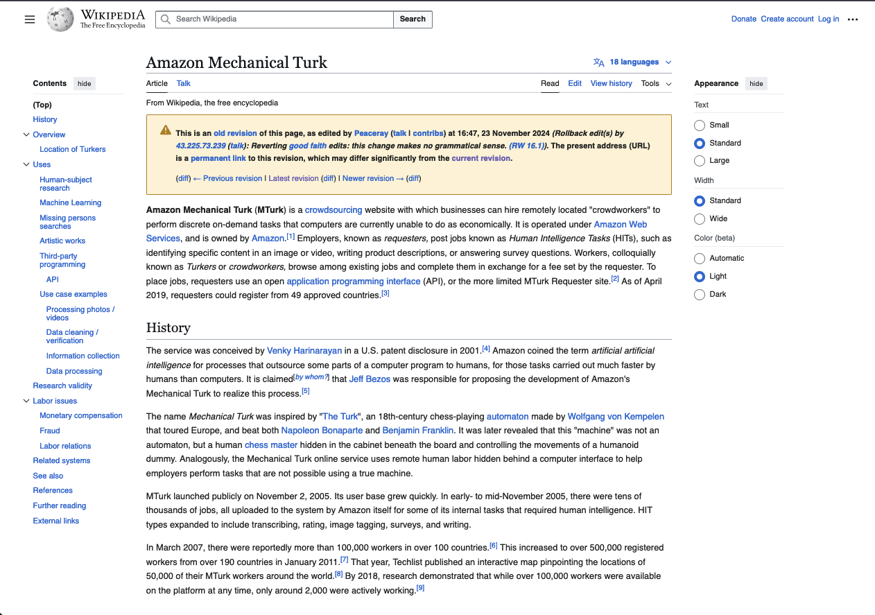
Task: Enable the Dark color mode
Action: (700, 294)
